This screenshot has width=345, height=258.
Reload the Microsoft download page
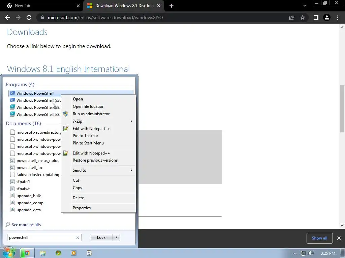[29, 17]
